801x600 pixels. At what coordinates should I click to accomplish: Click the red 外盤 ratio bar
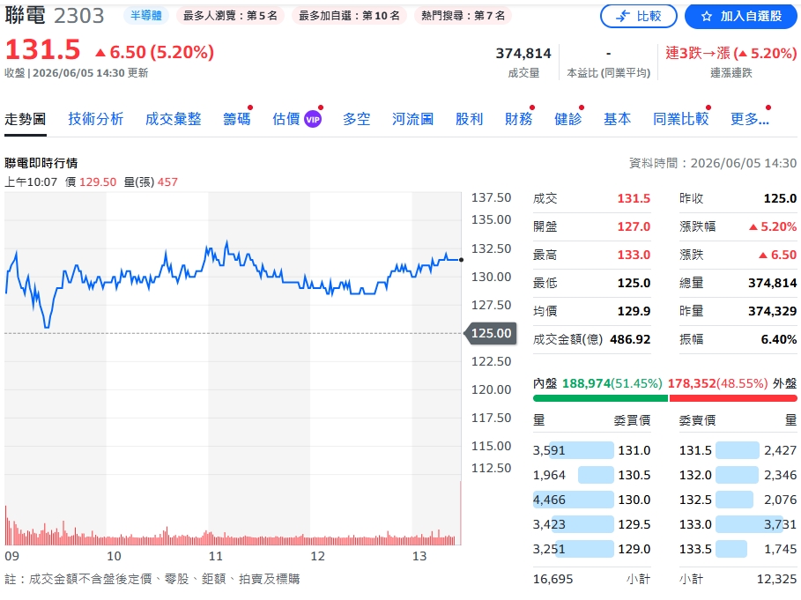[x=733, y=398]
